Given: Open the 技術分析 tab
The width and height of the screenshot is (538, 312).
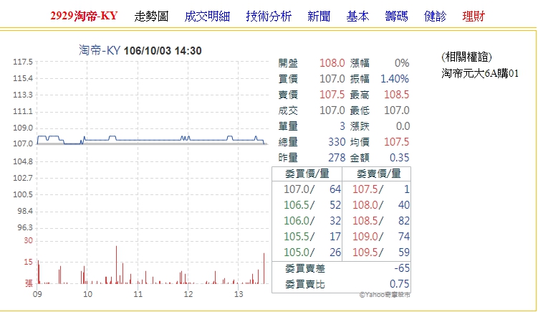Looking at the screenshot, I should coord(269,16).
